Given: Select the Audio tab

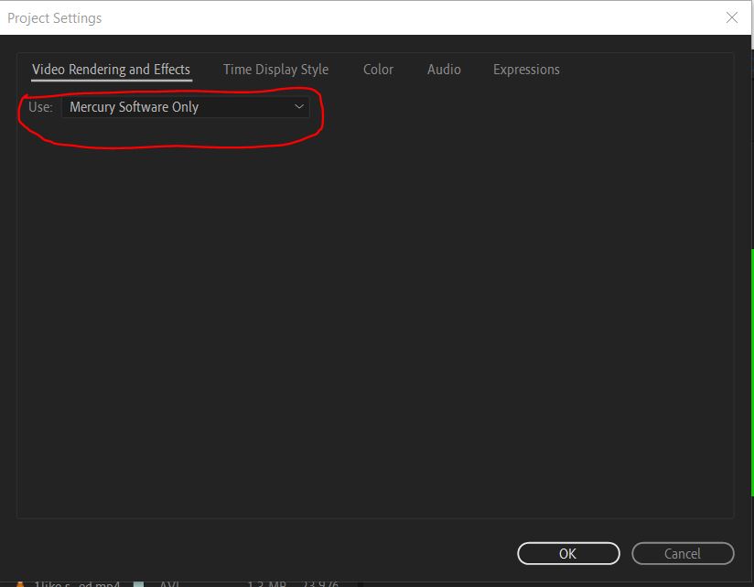Looking at the screenshot, I should point(443,69).
